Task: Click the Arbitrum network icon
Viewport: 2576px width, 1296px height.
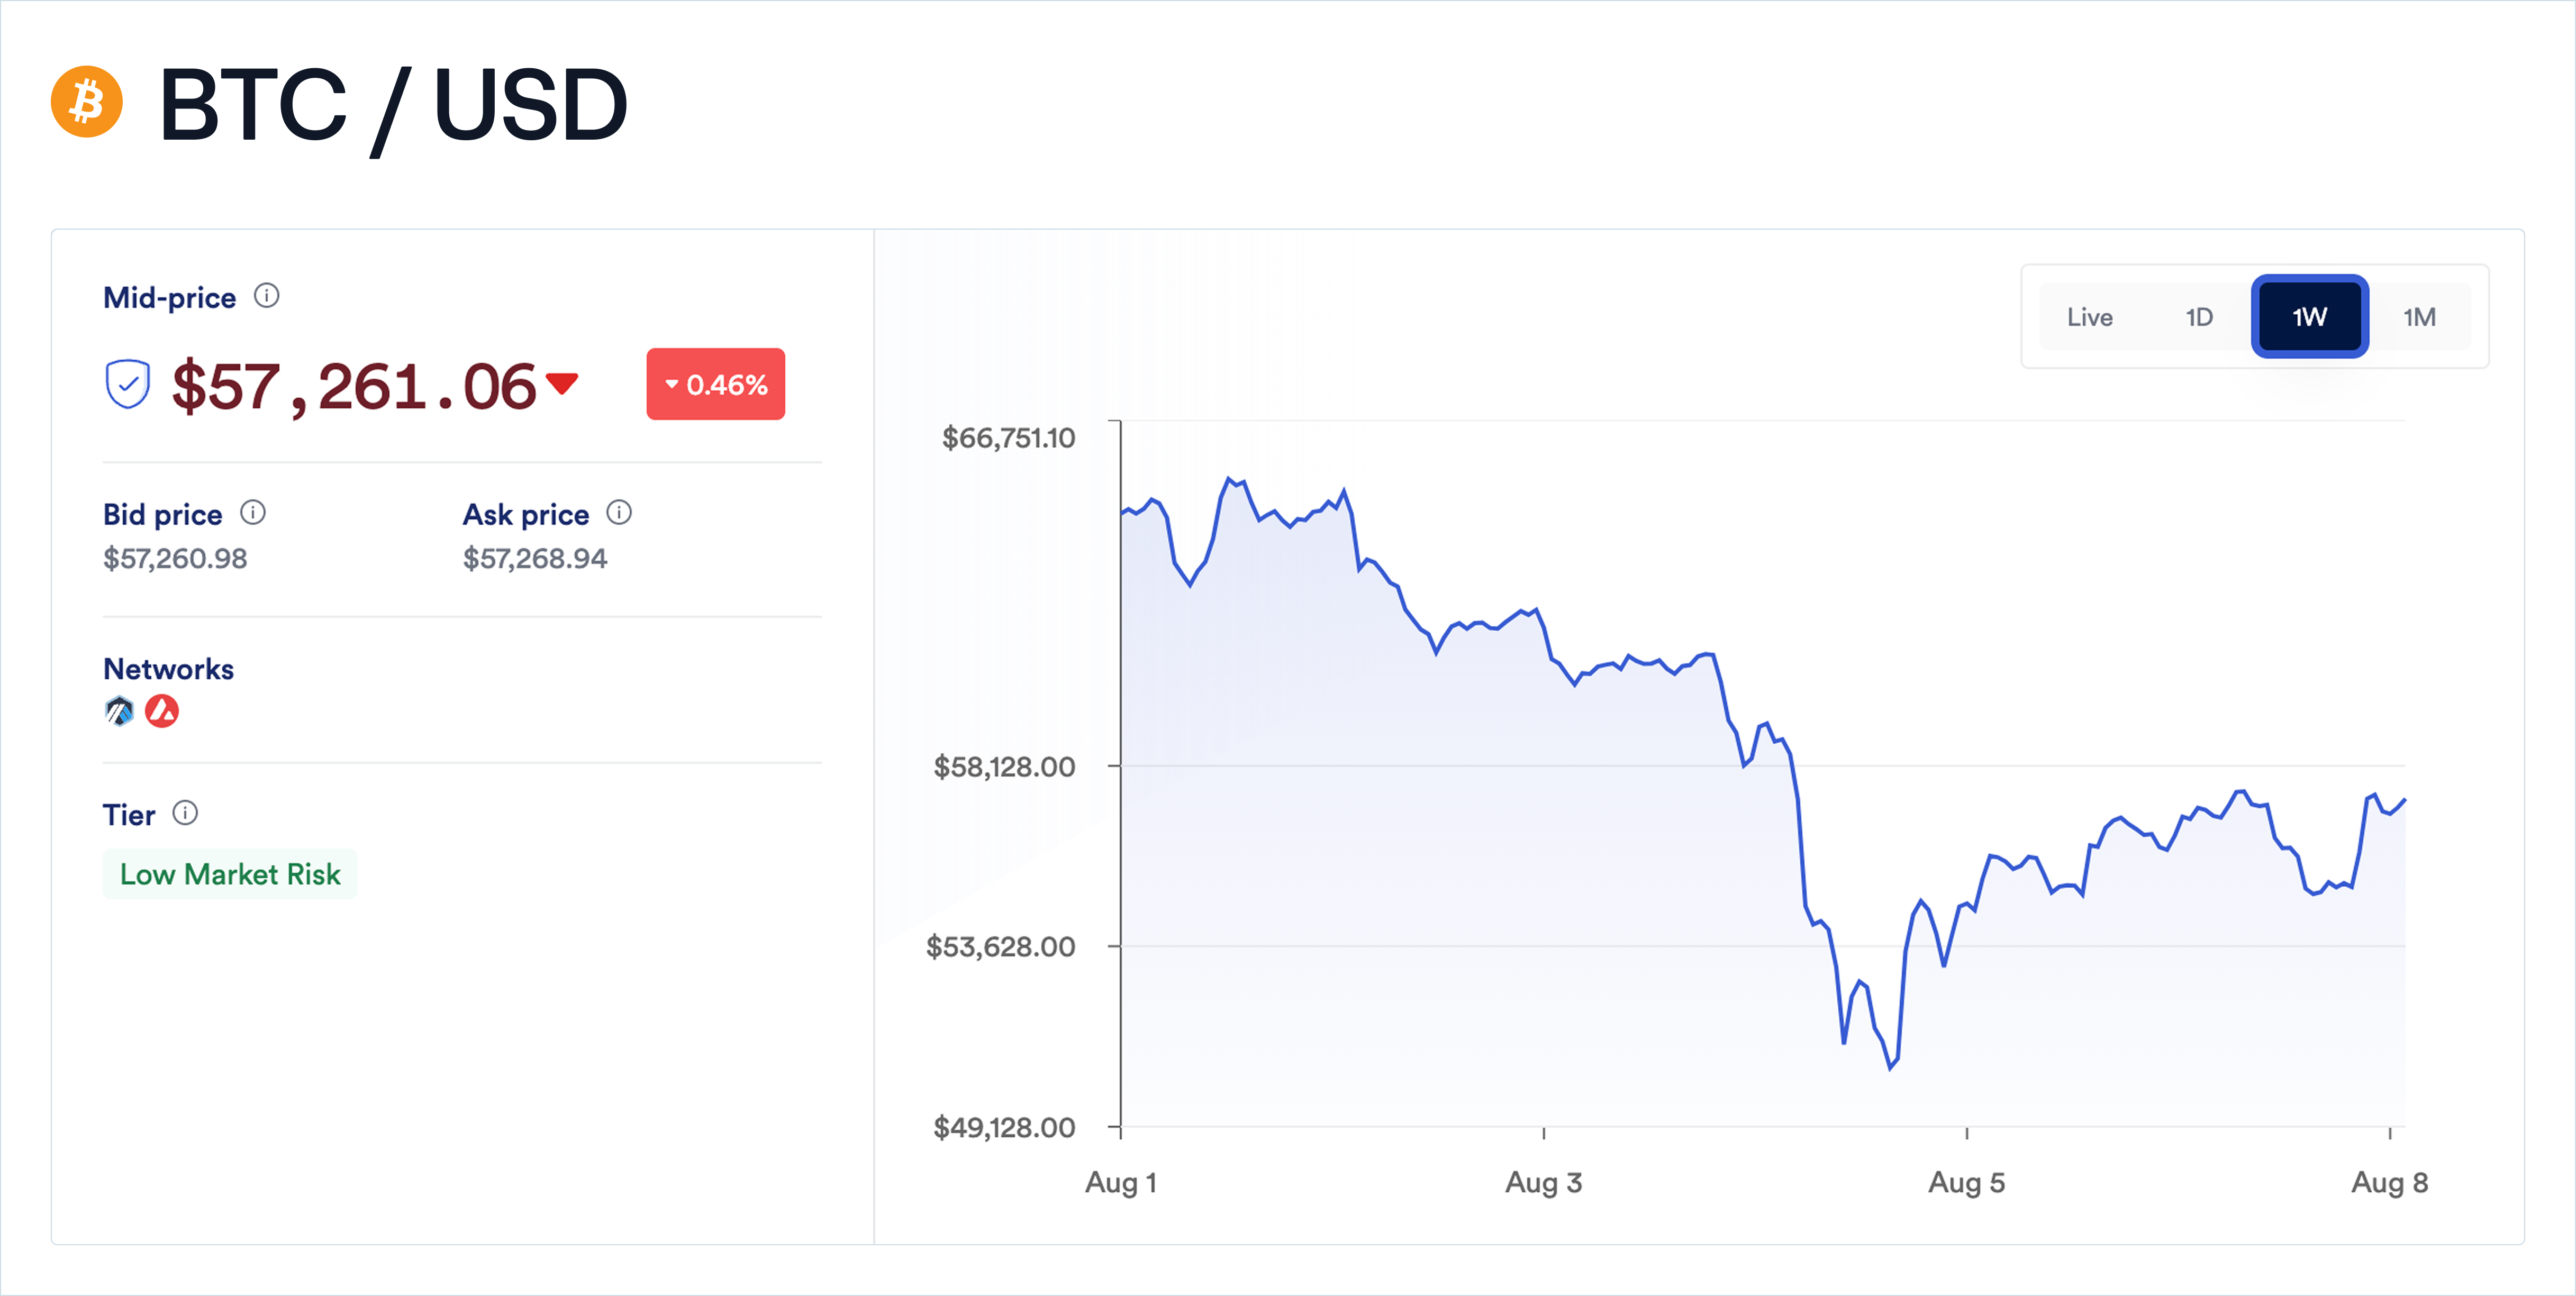Action: [119, 711]
